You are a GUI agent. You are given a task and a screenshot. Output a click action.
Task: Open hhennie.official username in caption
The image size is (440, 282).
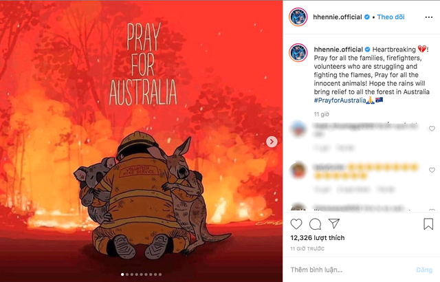coord(338,50)
